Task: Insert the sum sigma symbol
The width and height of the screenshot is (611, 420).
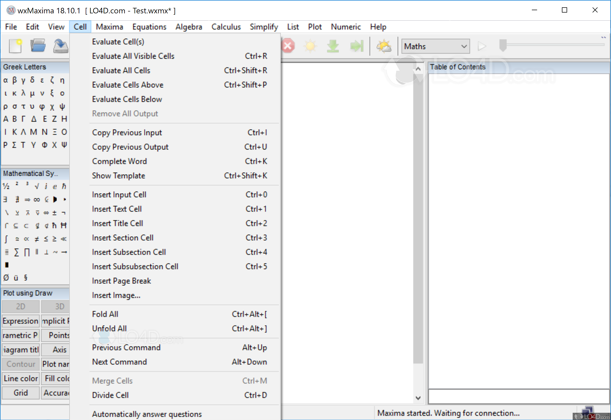Action: pyautogui.click(x=16, y=252)
